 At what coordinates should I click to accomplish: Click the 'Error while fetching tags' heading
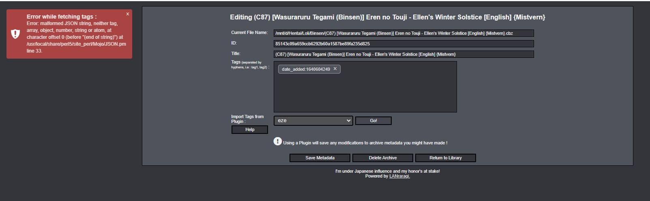[x=62, y=17]
